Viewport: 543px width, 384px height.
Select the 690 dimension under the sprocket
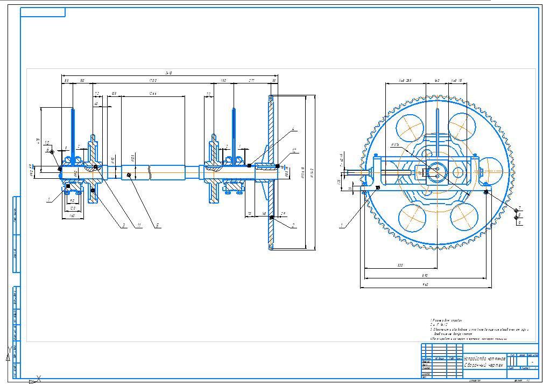(x=425, y=276)
